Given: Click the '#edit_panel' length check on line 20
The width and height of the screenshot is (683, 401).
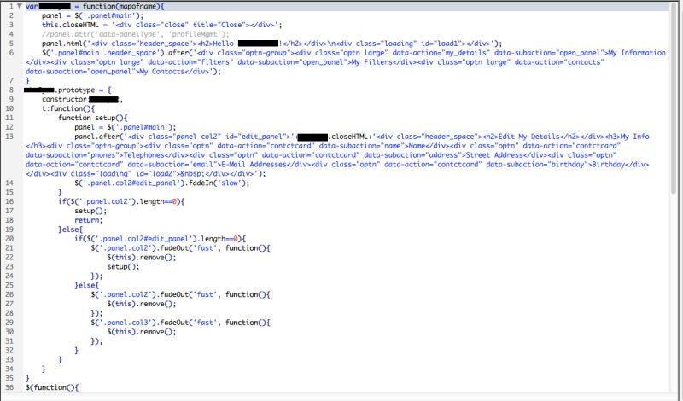Looking at the screenshot, I should [160, 239].
